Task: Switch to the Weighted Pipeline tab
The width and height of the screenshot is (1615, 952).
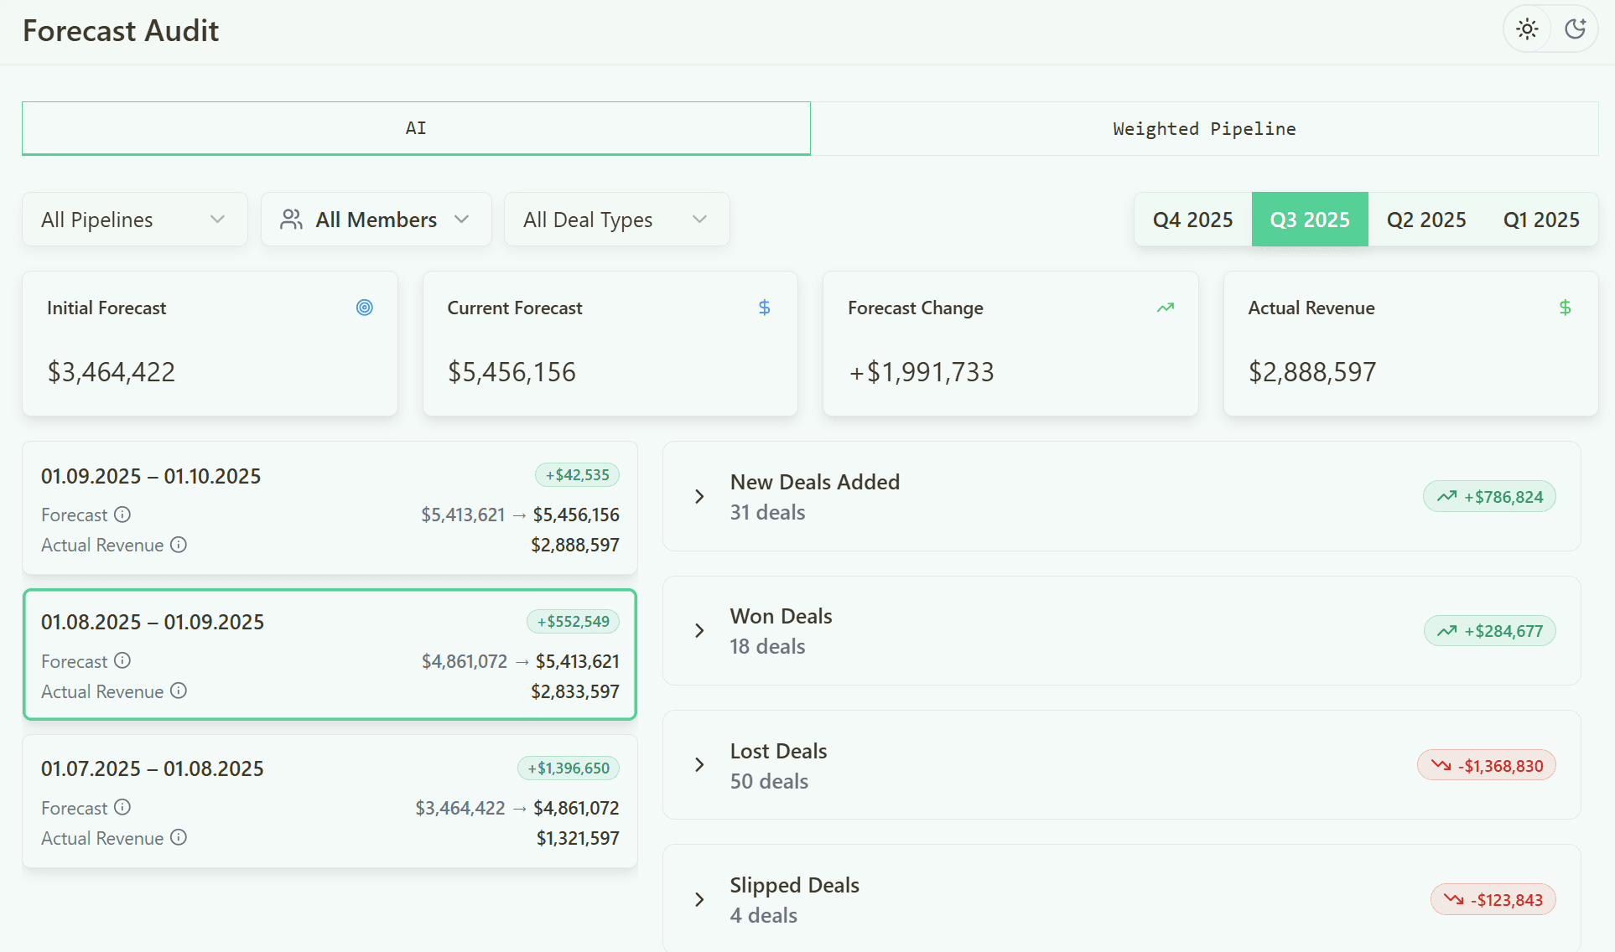Action: (1204, 129)
